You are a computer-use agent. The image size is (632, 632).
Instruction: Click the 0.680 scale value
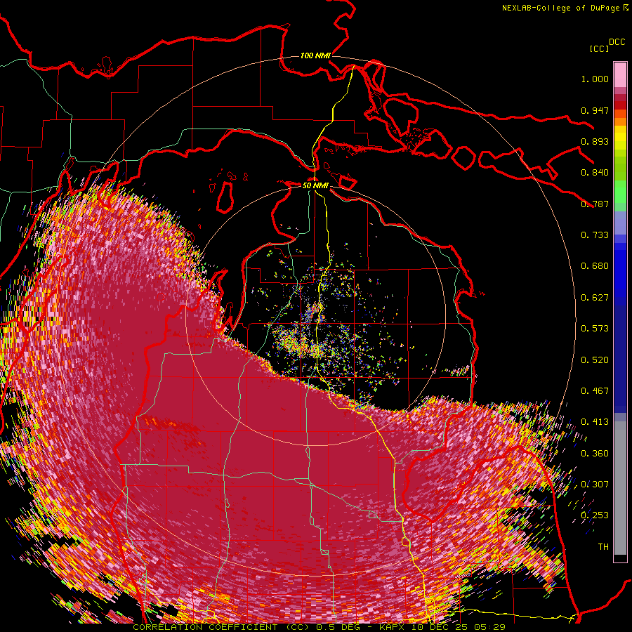click(x=595, y=266)
